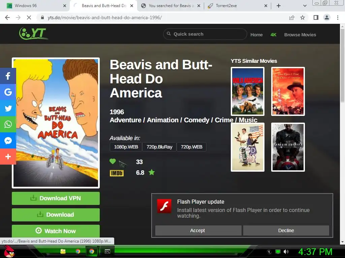Share this page from address bar
This screenshot has width=345, height=258.
[292, 17]
